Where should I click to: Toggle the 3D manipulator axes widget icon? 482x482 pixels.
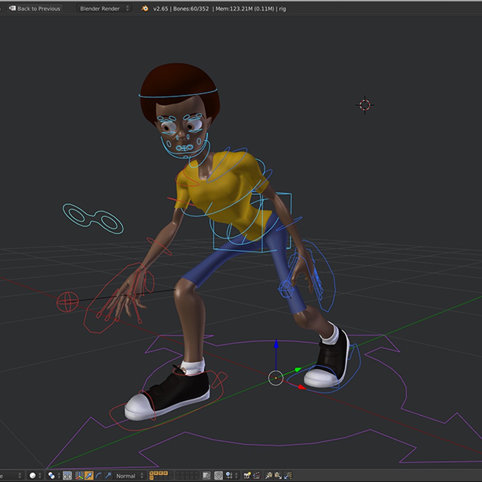coord(79,475)
